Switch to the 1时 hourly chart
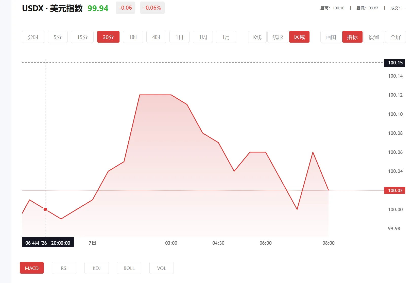 133,37
